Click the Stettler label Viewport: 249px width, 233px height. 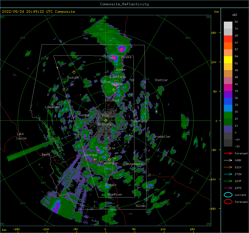(x=161, y=80)
